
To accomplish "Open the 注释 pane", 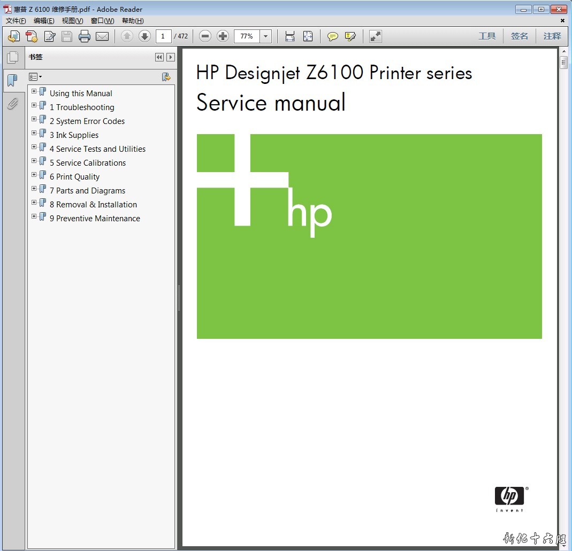I will coord(552,36).
